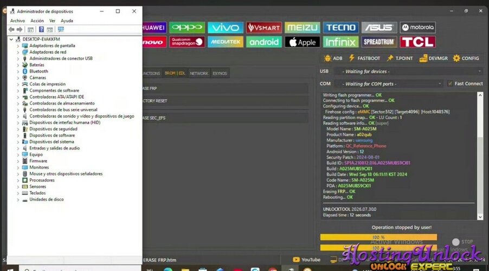Click Forward arrow in Device Manager toolbar
The width and height of the screenshot is (489, 271).
tap(20, 29)
